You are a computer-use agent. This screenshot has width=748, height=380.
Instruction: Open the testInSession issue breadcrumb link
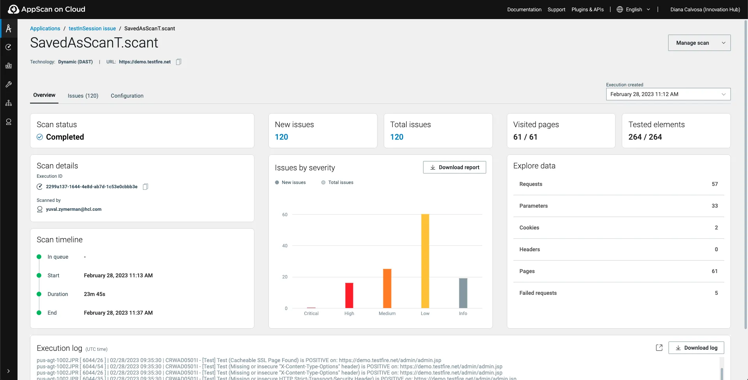pos(92,28)
